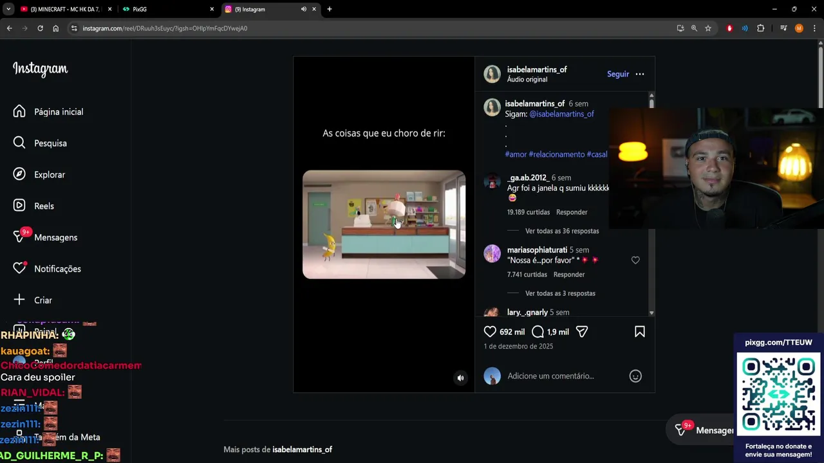Viewport: 824px width, 463px height.
Task: Open the browser home button
Action: tap(56, 28)
